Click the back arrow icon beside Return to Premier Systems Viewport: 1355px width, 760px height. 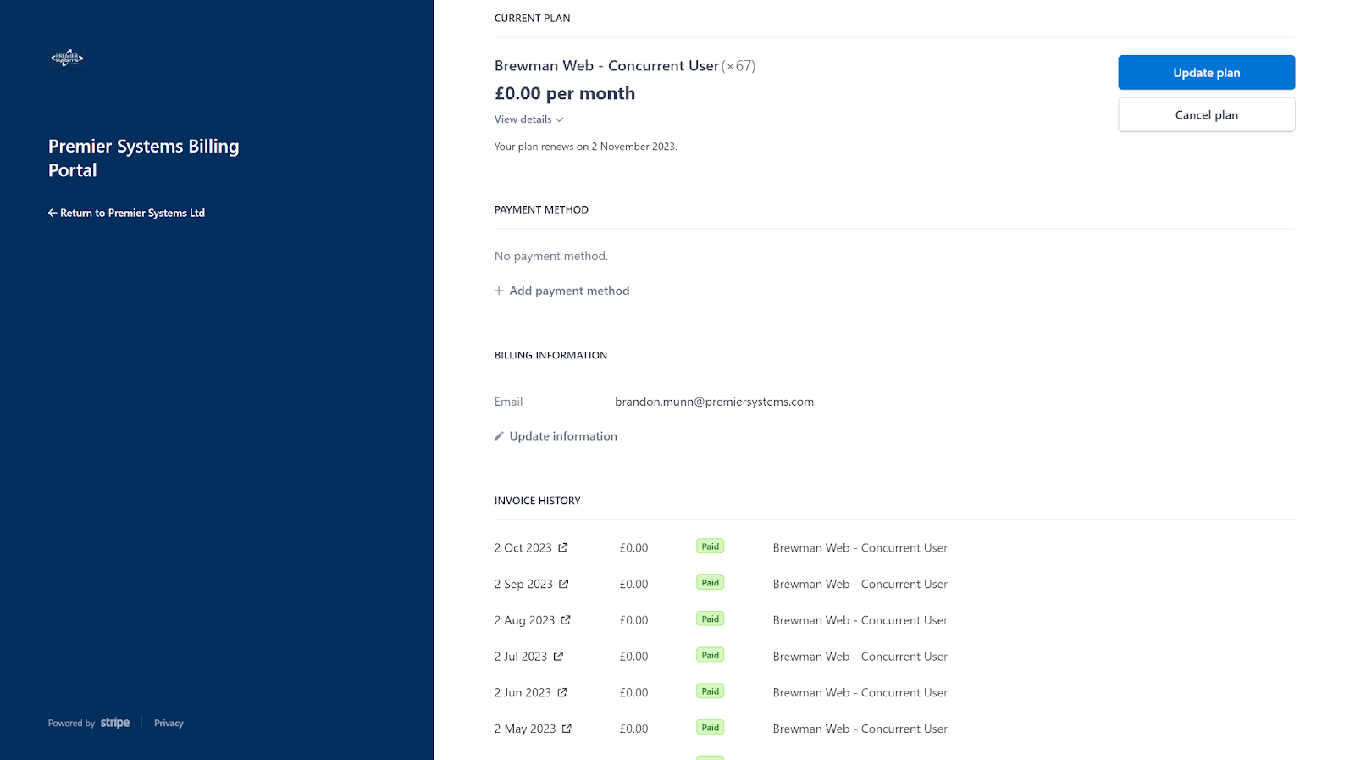[53, 213]
